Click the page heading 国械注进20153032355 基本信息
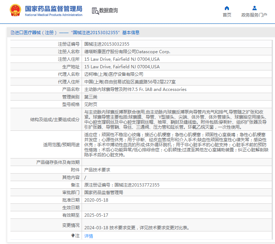The width and height of the screenshot is (275, 244). [105, 33]
